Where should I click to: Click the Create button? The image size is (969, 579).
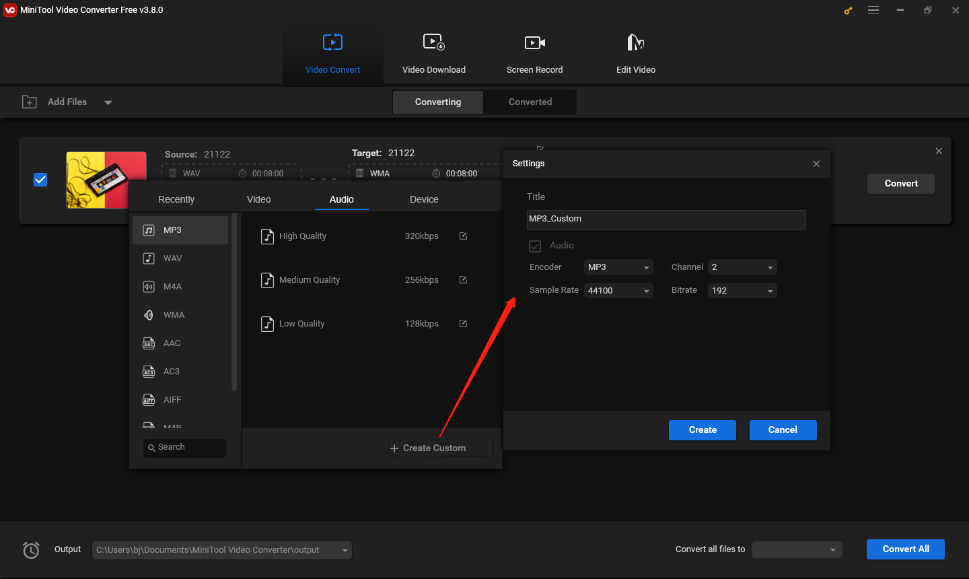(703, 430)
